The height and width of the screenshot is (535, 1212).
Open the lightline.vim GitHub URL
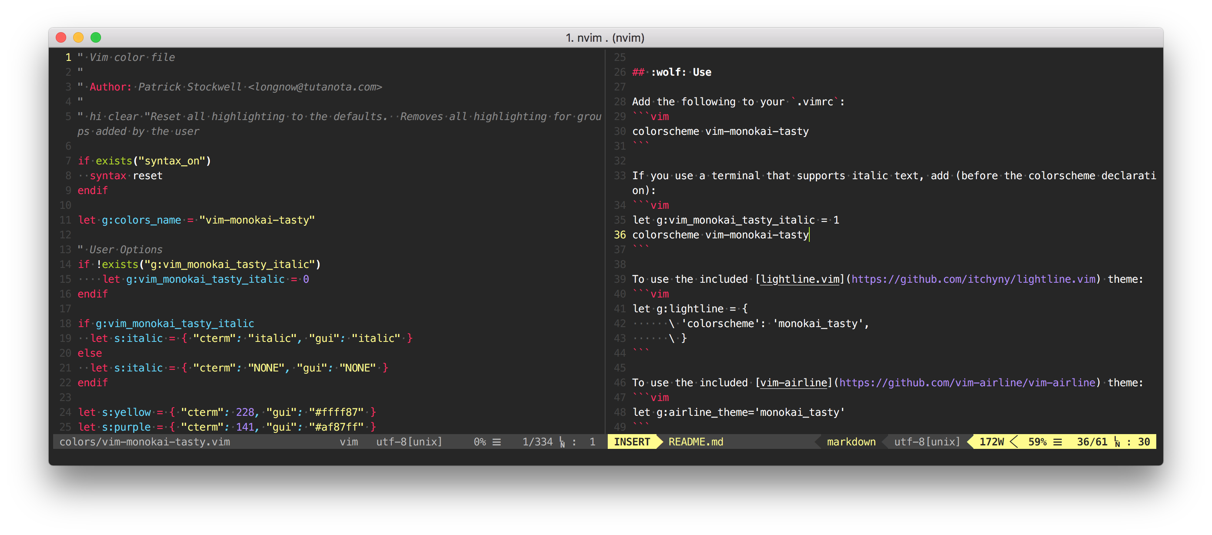click(973, 279)
